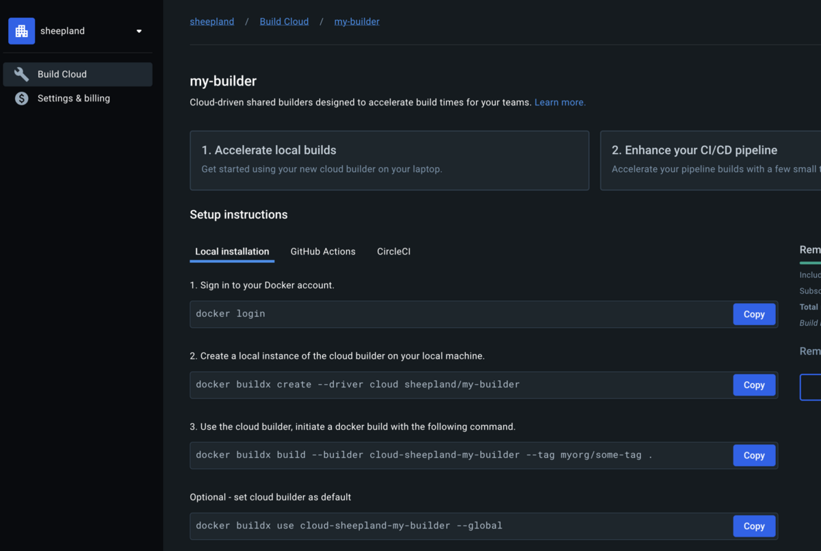The height and width of the screenshot is (551, 821).
Task: Switch to the CircleCI tab
Action: coord(393,252)
